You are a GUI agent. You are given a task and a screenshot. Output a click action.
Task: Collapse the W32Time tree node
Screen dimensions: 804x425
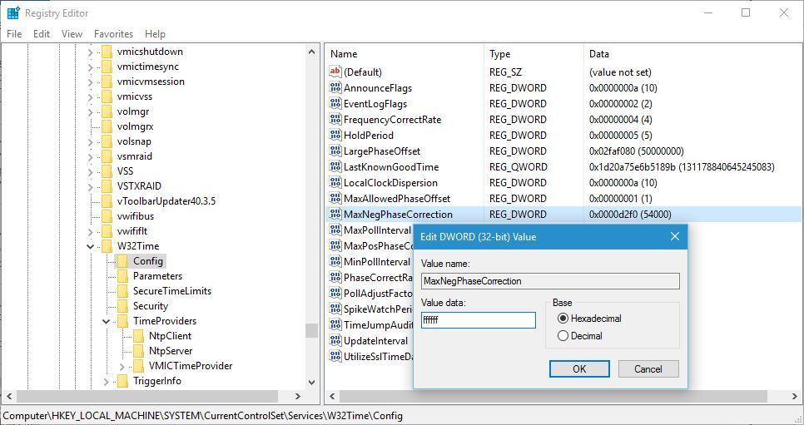tap(91, 246)
